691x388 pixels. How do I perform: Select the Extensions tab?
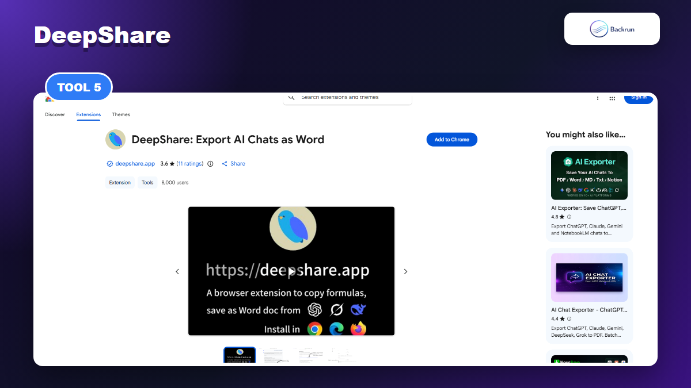[89, 114]
